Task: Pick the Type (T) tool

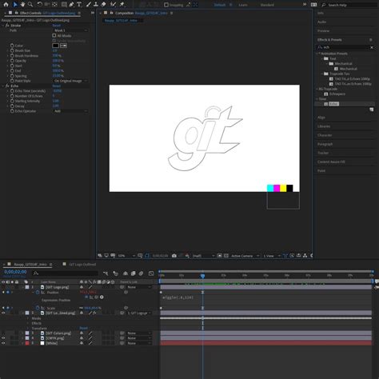Action: tap(79, 4)
